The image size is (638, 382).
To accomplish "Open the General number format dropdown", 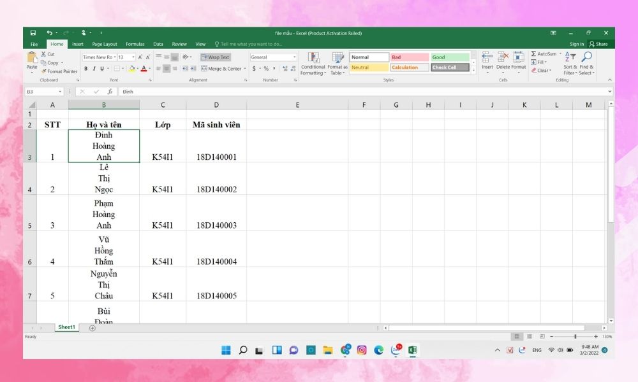I will tap(295, 57).
